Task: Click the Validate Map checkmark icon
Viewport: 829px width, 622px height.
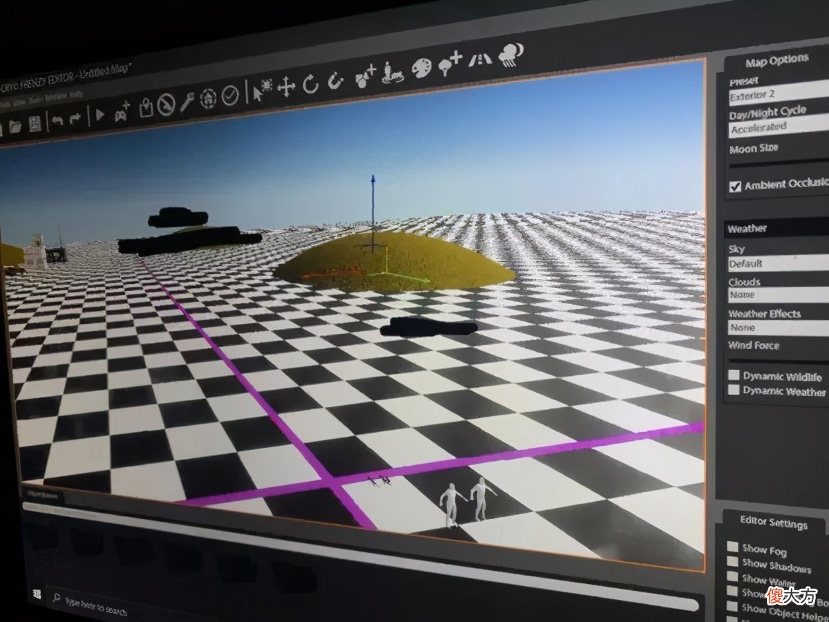Action: point(230,95)
